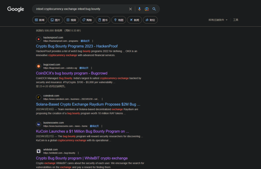Open search by image camera icon
Screen dimensions: 261x169
pyautogui.click(x=147, y=9)
